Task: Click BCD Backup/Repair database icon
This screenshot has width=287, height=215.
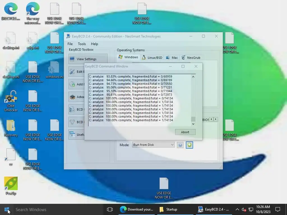Action: (x=72, y=109)
